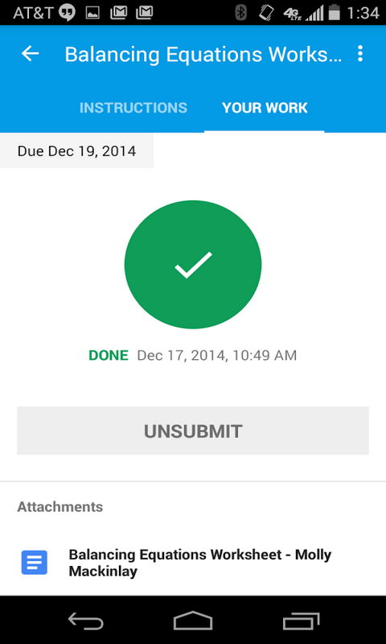The height and width of the screenshot is (644, 386).
Task: Tap the first Gmail notification icon
Action: [118, 13]
